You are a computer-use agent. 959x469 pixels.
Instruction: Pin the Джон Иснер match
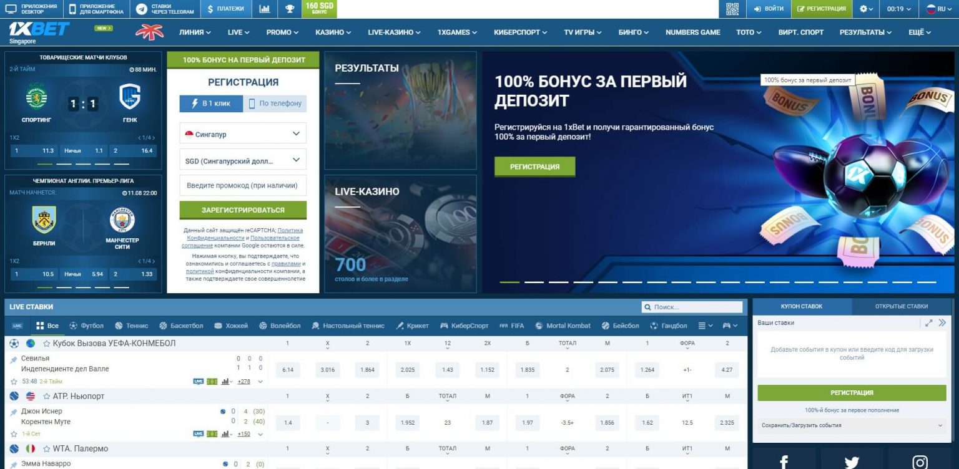pos(14,412)
